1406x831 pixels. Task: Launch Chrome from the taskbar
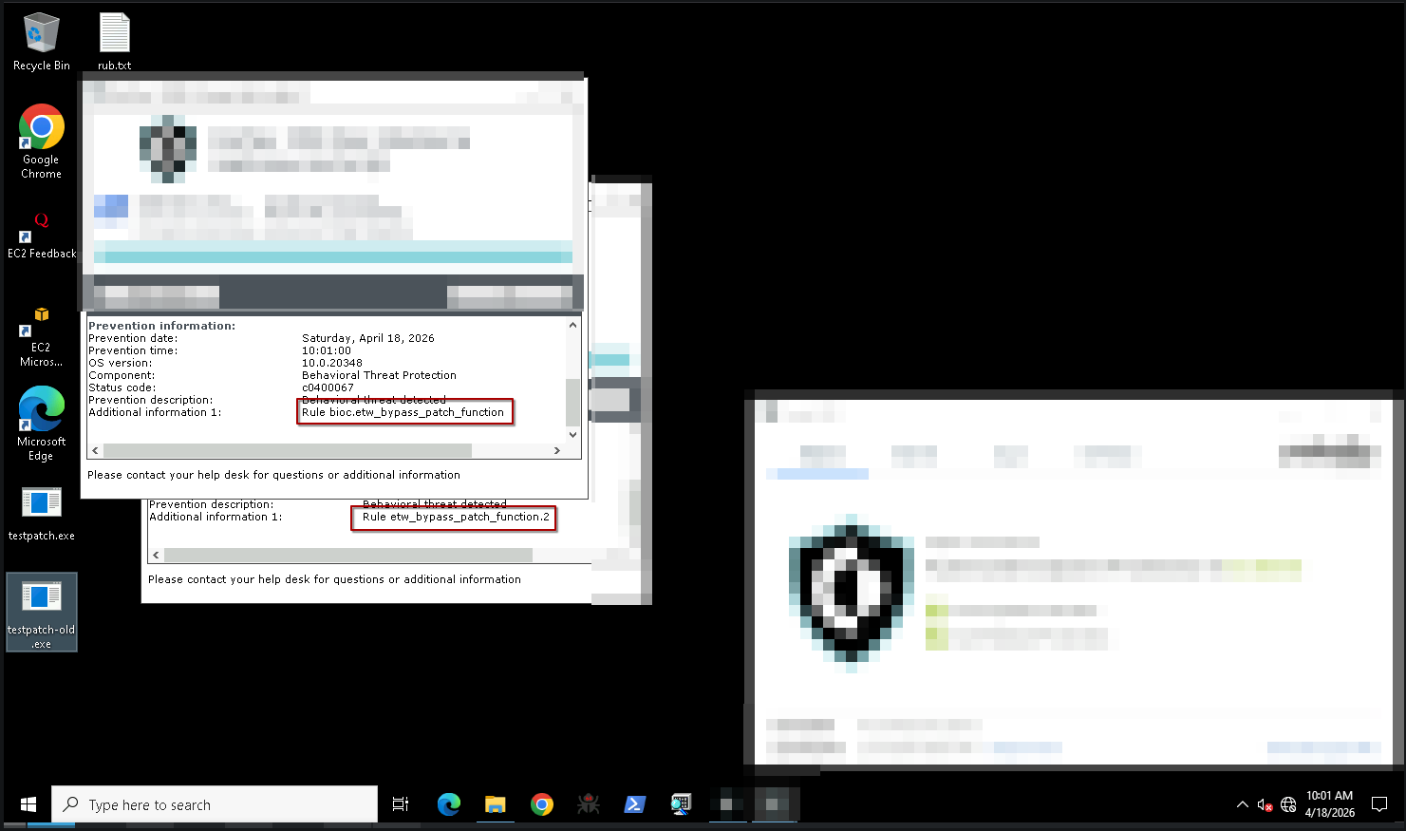[x=542, y=804]
